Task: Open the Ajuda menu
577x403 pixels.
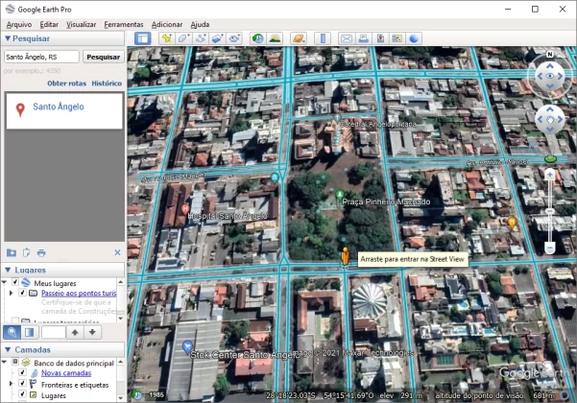Action: (200, 24)
